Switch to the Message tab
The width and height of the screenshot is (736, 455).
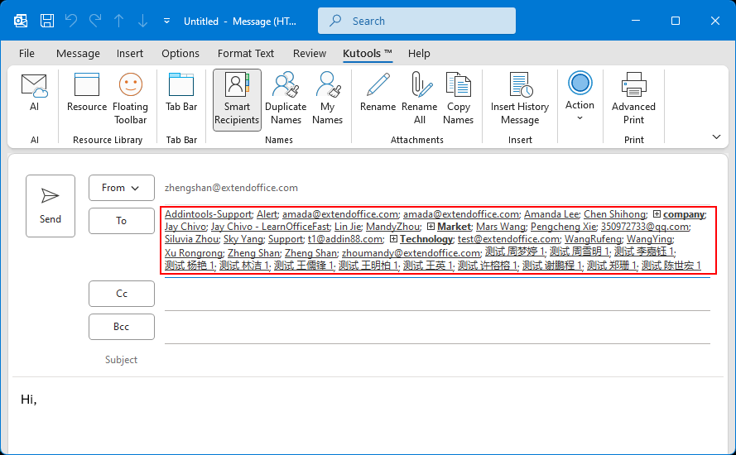click(x=78, y=54)
